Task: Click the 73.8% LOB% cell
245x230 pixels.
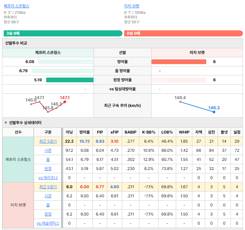Action: click(167, 169)
